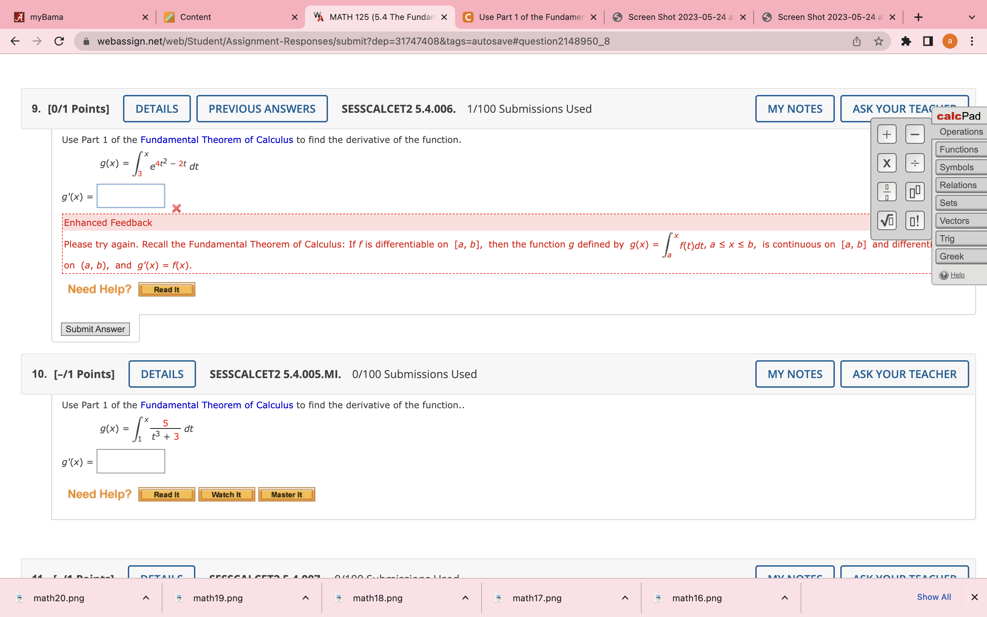Insert a fraction using the calcPad
This screenshot has width=987, height=617.
(x=886, y=191)
